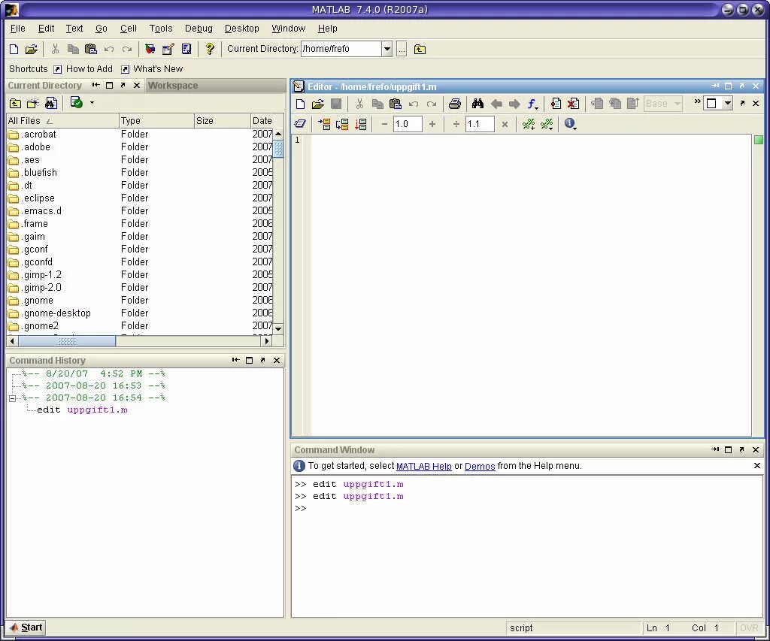The height and width of the screenshot is (641, 770).
Task: Go up one level beside Current Directory field
Action: coord(420,49)
